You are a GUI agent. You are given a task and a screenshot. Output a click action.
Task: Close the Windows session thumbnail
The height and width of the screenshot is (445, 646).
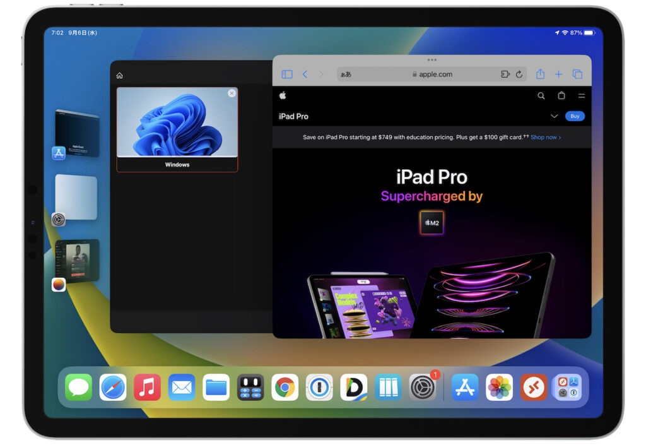pyautogui.click(x=232, y=93)
